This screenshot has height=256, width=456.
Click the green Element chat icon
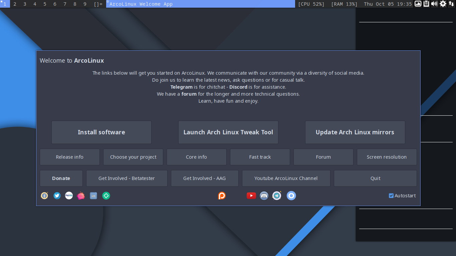106,196
